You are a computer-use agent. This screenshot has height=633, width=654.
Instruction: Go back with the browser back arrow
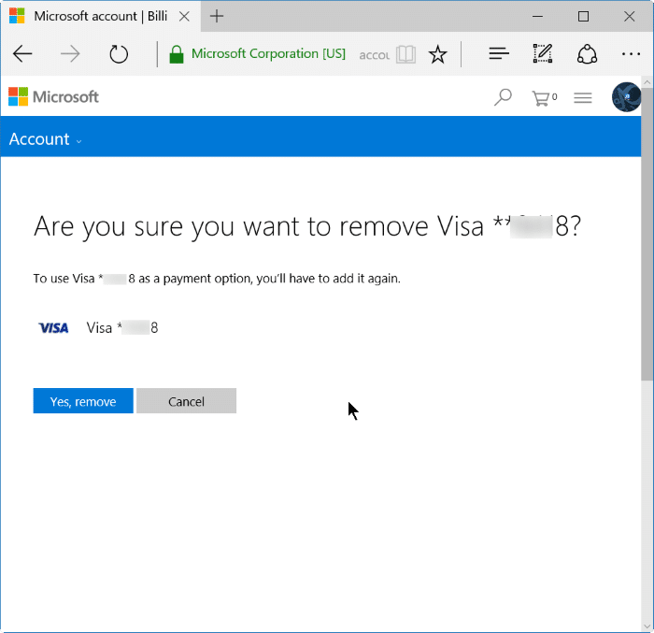point(22,54)
